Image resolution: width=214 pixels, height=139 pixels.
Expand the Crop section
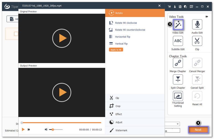(118, 106)
